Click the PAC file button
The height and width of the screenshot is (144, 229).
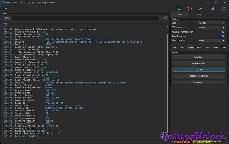[7, 18]
